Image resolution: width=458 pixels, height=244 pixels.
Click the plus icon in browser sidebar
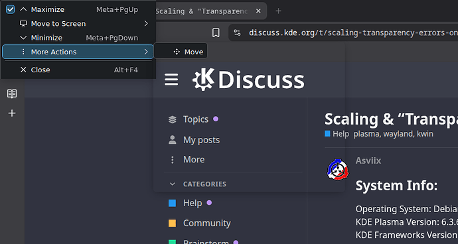coord(12,113)
